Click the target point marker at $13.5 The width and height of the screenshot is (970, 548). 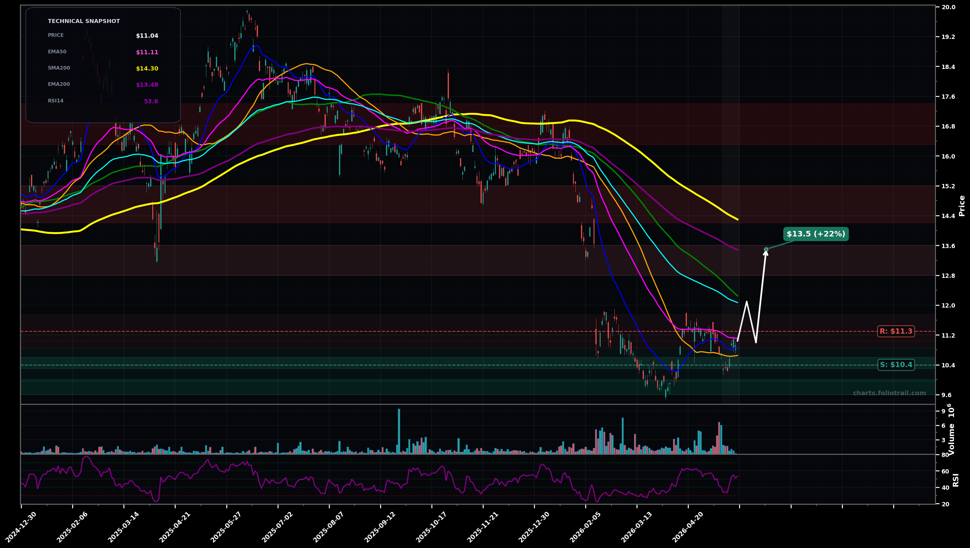[x=766, y=250]
